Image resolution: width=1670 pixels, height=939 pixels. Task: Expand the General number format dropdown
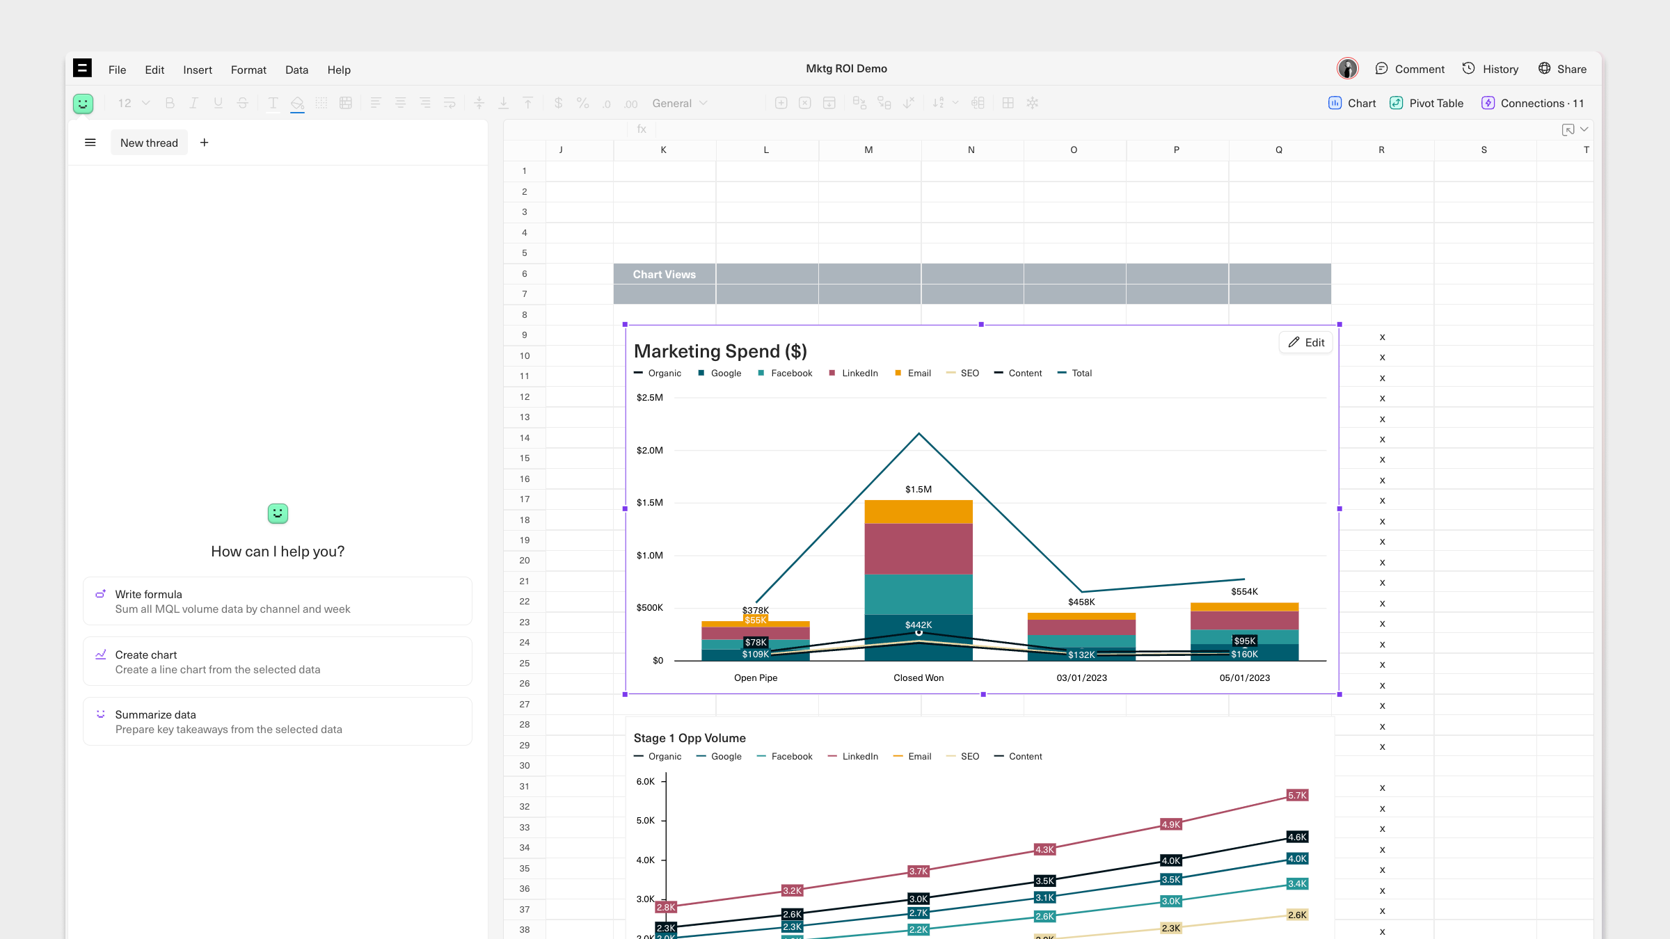click(680, 103)
